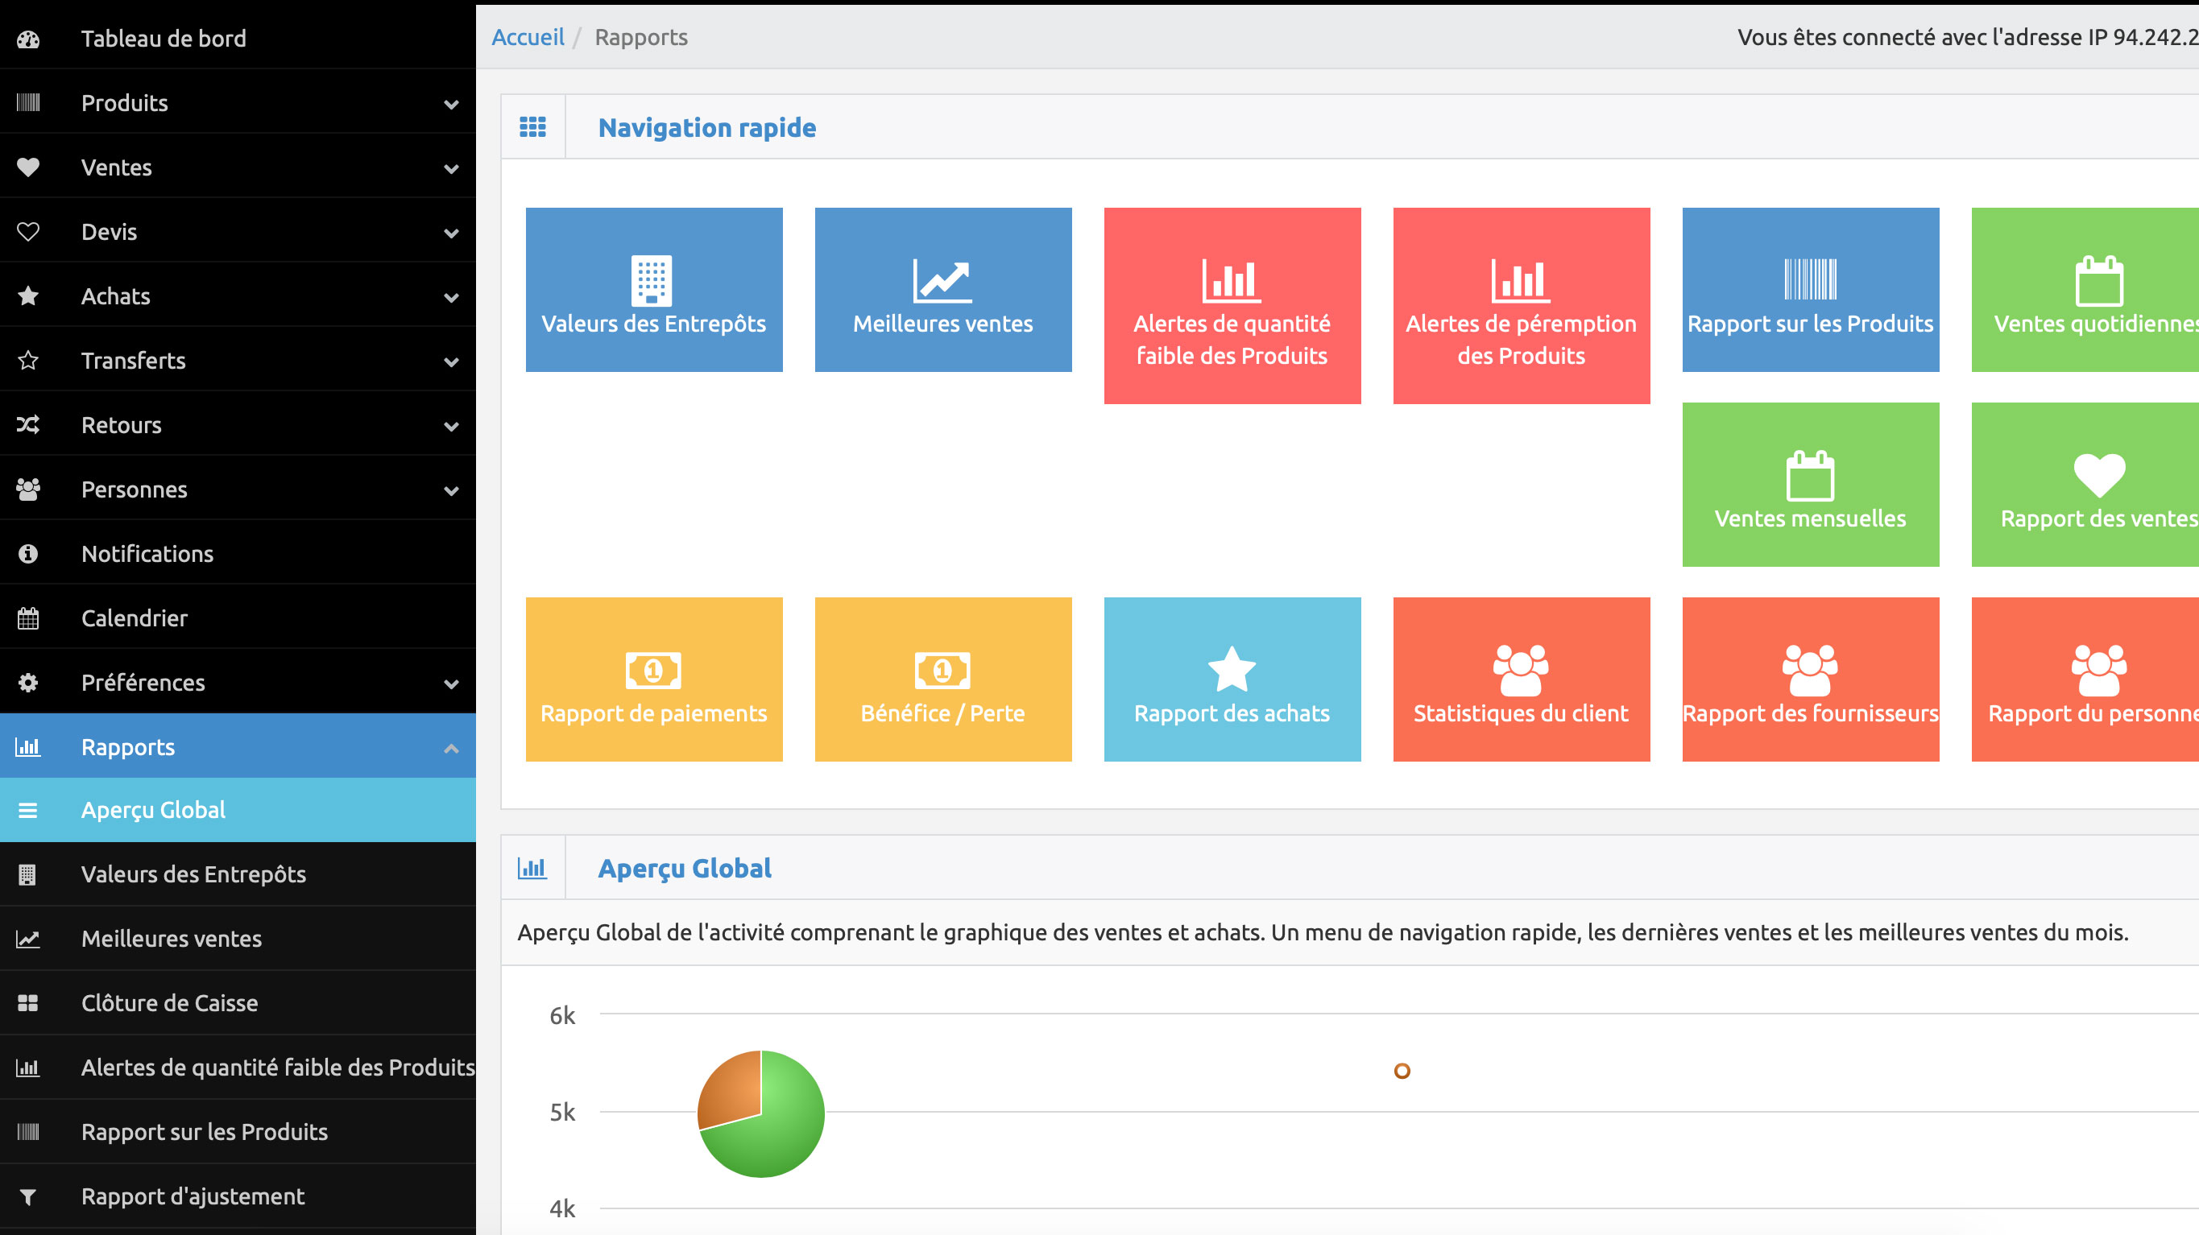The width and height of the screenshot is (2199, 1235).
Task: Select Aperçu Global in sidebar
Action: tap(154, 810)
